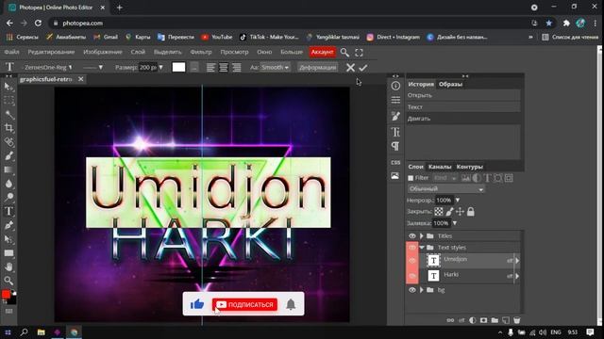Hide the Umidjon text layer
This screenshot has width=604, height=339.
(x=412, y=261)
